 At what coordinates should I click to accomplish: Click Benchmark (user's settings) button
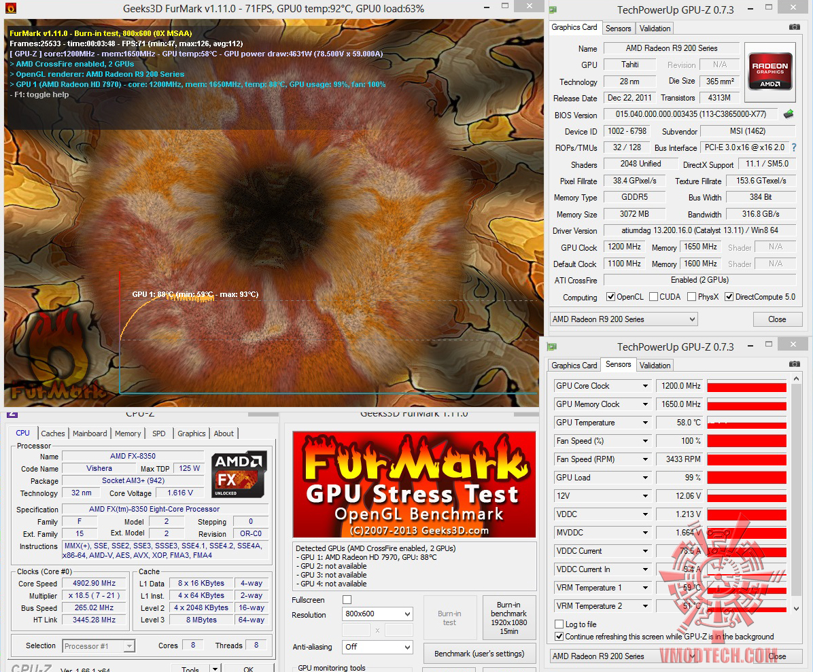(479, 654)
